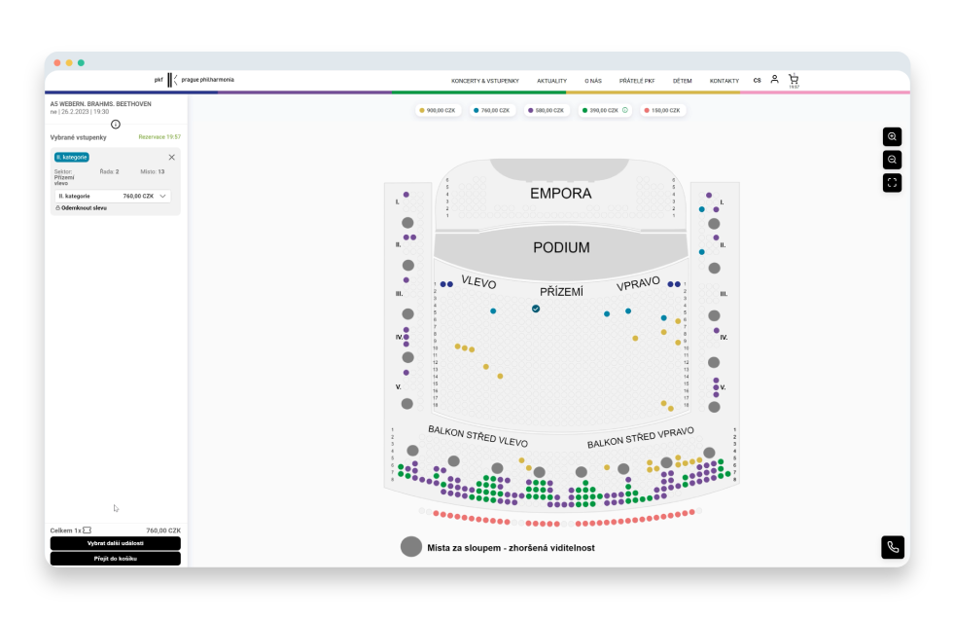Screen dimensions: 954x621
Task: Remove the selected ticket with X
Action: point(172,157)
